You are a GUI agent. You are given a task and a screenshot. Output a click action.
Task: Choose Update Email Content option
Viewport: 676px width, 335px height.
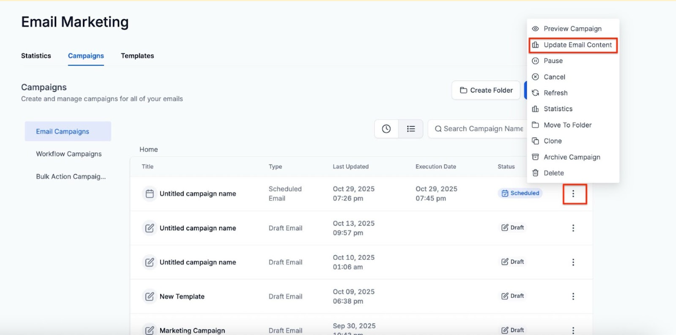pos(577,45)
